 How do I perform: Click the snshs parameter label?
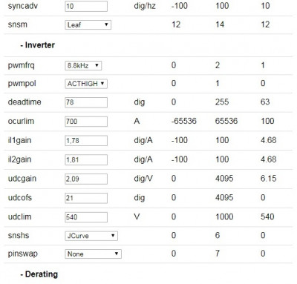[19, 235]
